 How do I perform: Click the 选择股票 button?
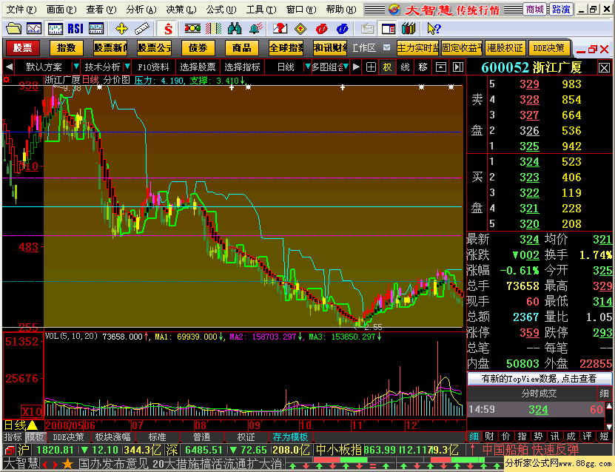point(198,67)
